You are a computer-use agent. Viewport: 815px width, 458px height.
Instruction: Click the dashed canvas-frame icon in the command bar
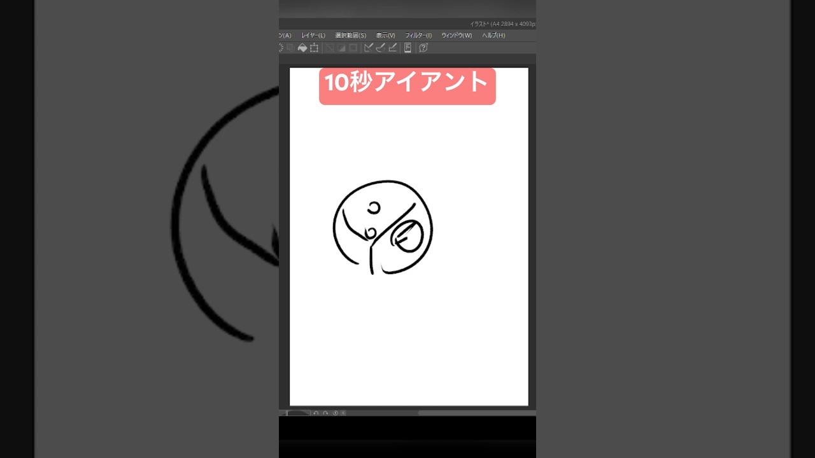pos(313,48)
